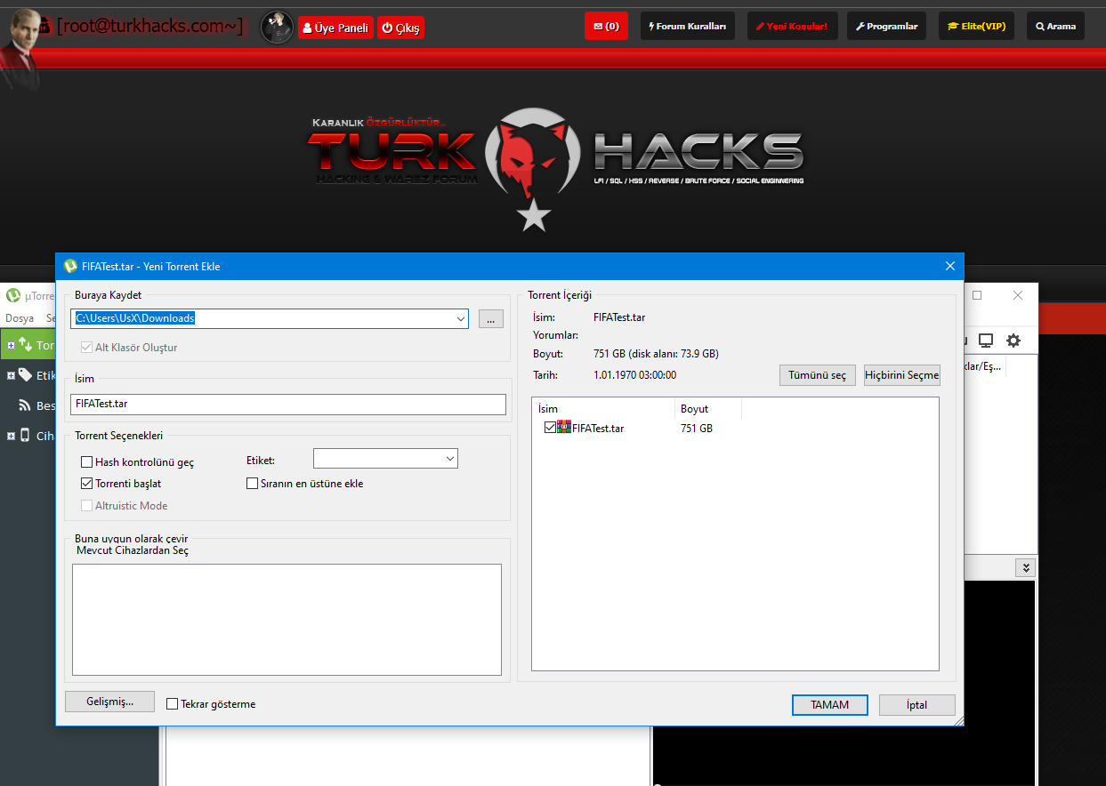Toggle Tekrar gösterme checkbox

[173, 704]
